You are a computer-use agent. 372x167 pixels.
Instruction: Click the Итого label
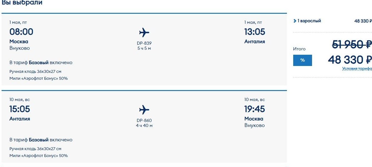[299, 49]
